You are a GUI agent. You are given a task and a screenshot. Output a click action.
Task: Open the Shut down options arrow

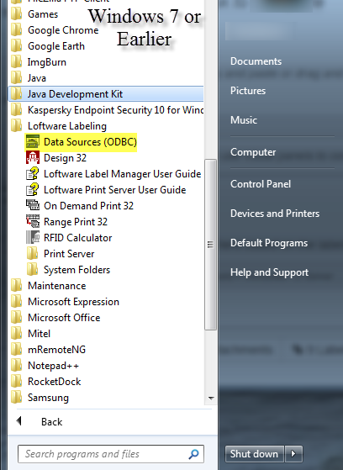(x=293, y=454)
